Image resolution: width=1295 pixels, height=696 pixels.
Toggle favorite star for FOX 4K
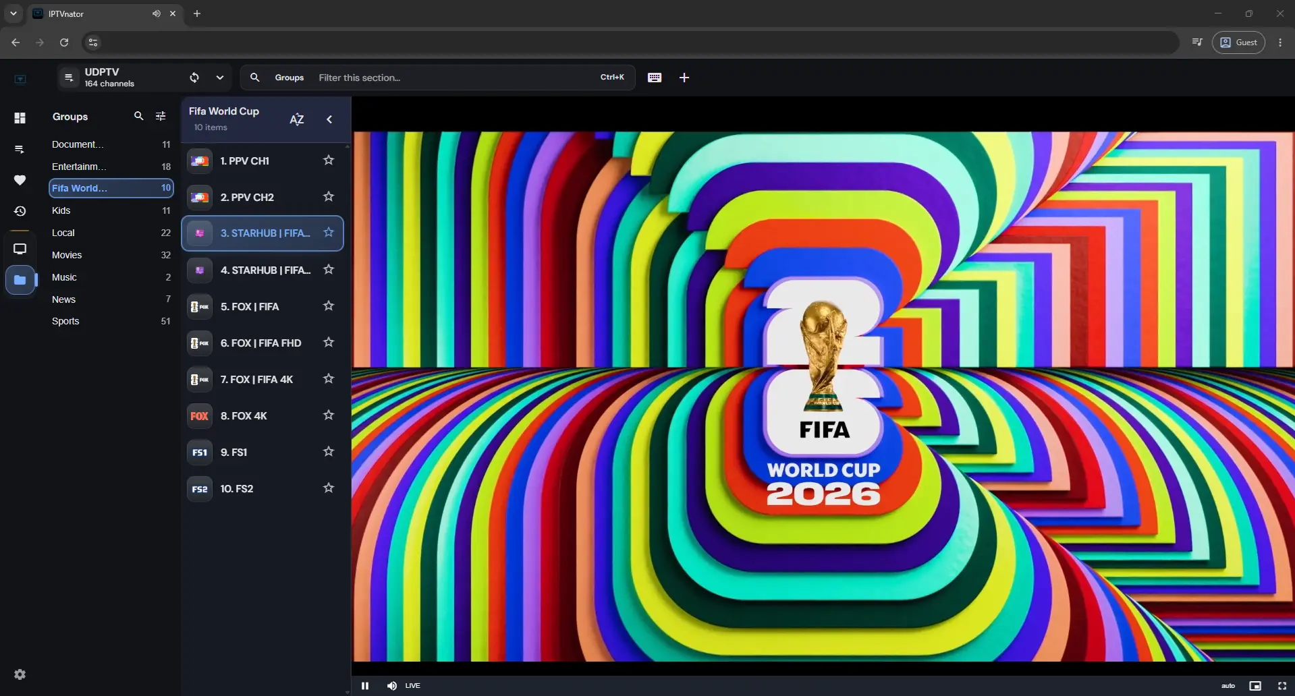(329, 415)
